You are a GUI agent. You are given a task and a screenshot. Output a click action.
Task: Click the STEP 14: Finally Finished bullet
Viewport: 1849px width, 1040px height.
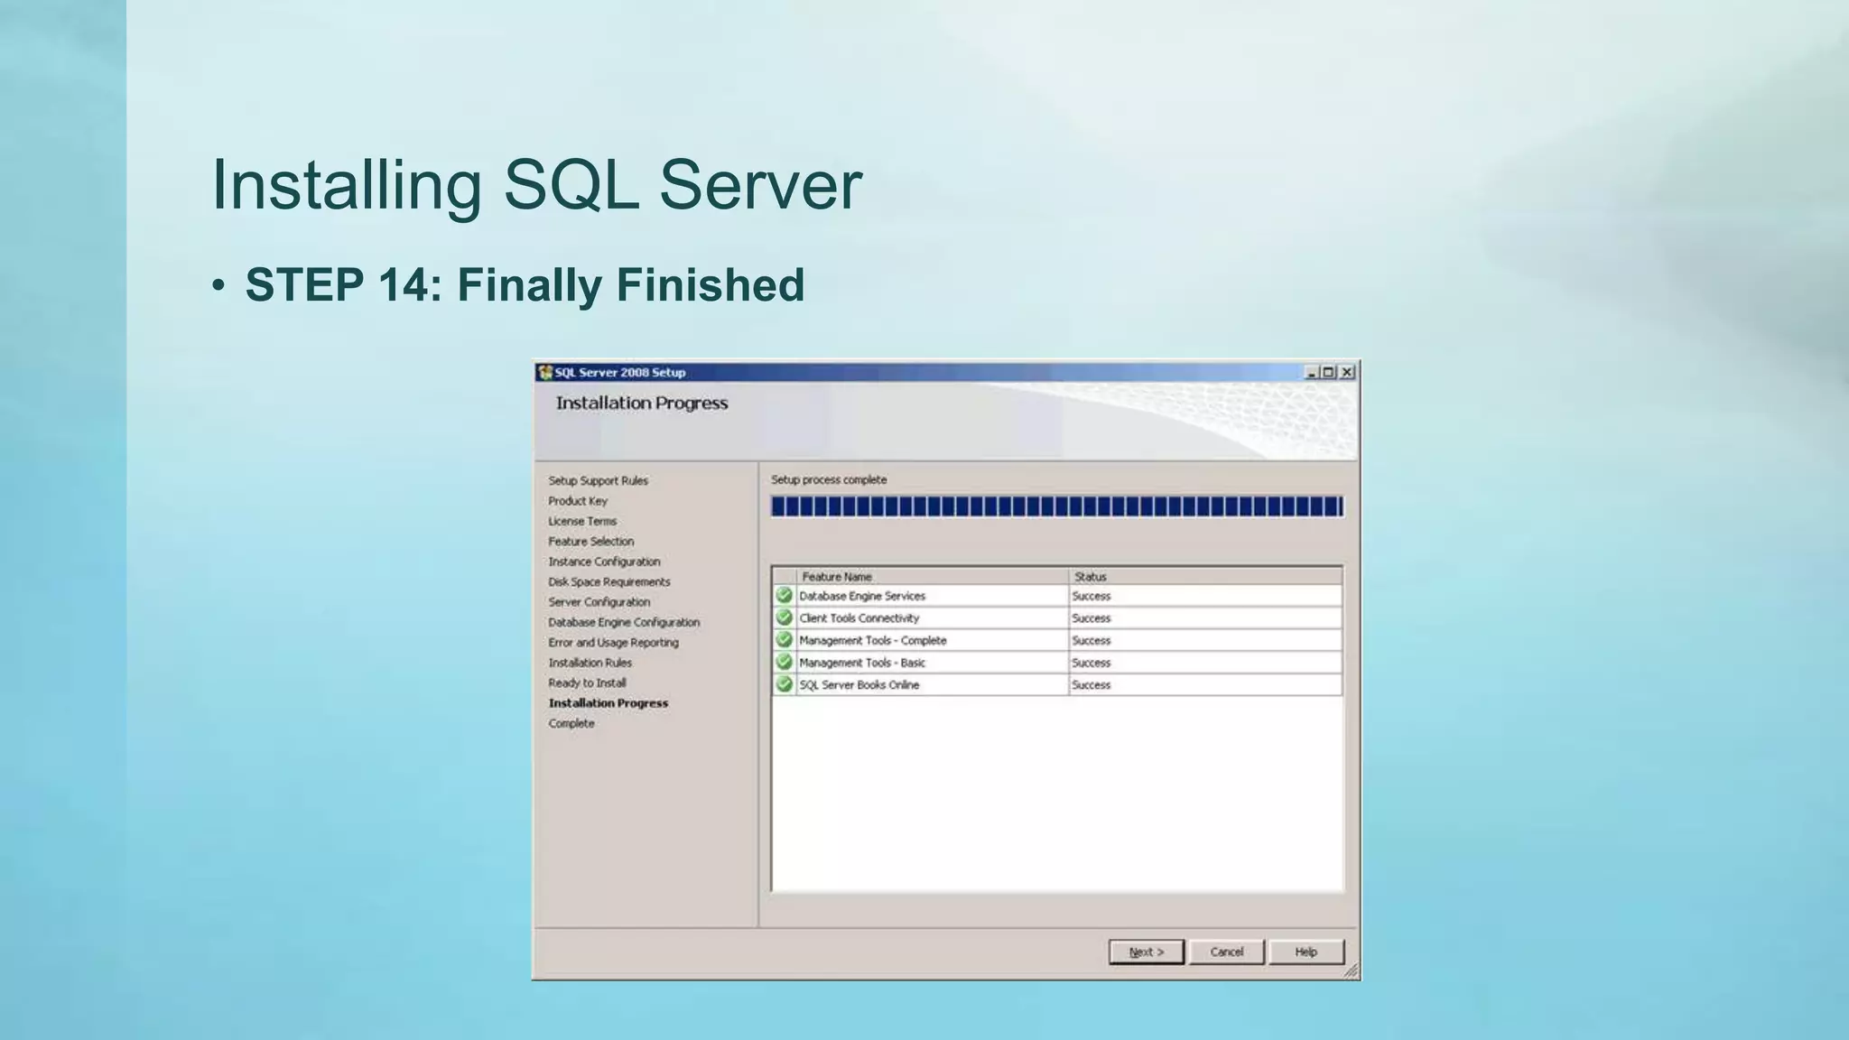[x=525, y=285]
